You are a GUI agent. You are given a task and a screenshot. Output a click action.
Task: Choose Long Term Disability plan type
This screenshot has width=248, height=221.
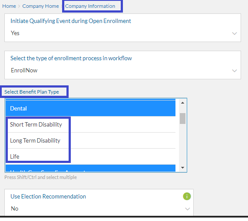(x=90, y=140)
